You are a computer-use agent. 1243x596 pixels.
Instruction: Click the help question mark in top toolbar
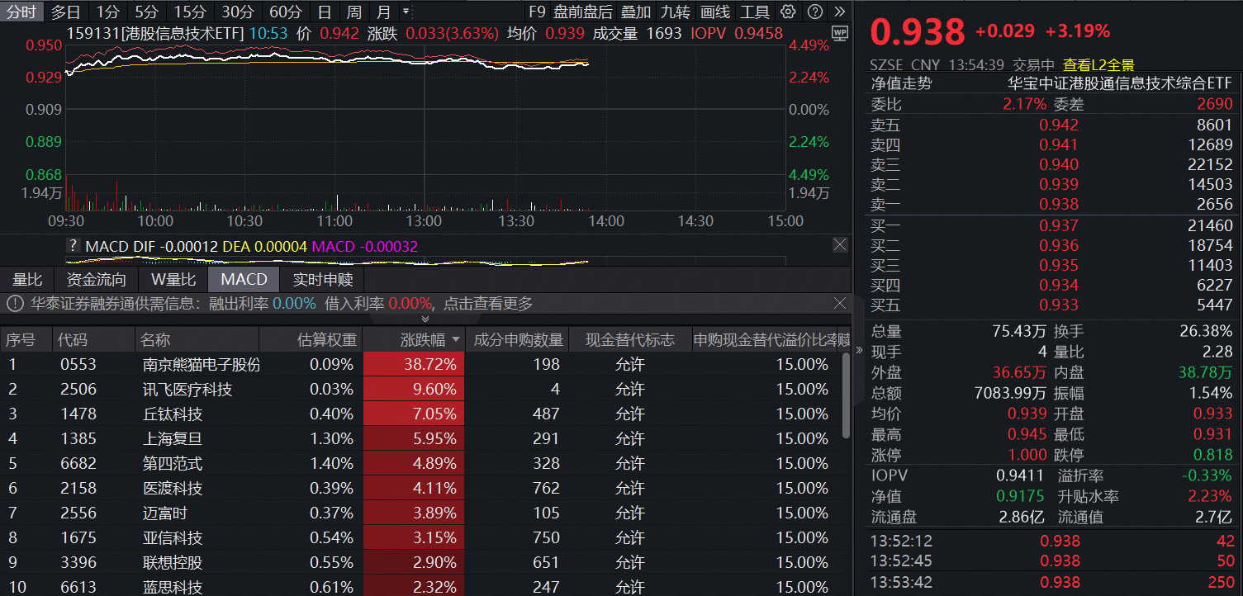tap(814, 12)
